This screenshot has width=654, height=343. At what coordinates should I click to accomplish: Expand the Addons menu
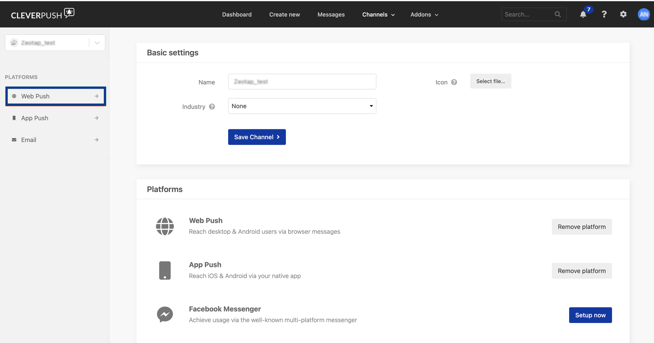coord(424,14)
